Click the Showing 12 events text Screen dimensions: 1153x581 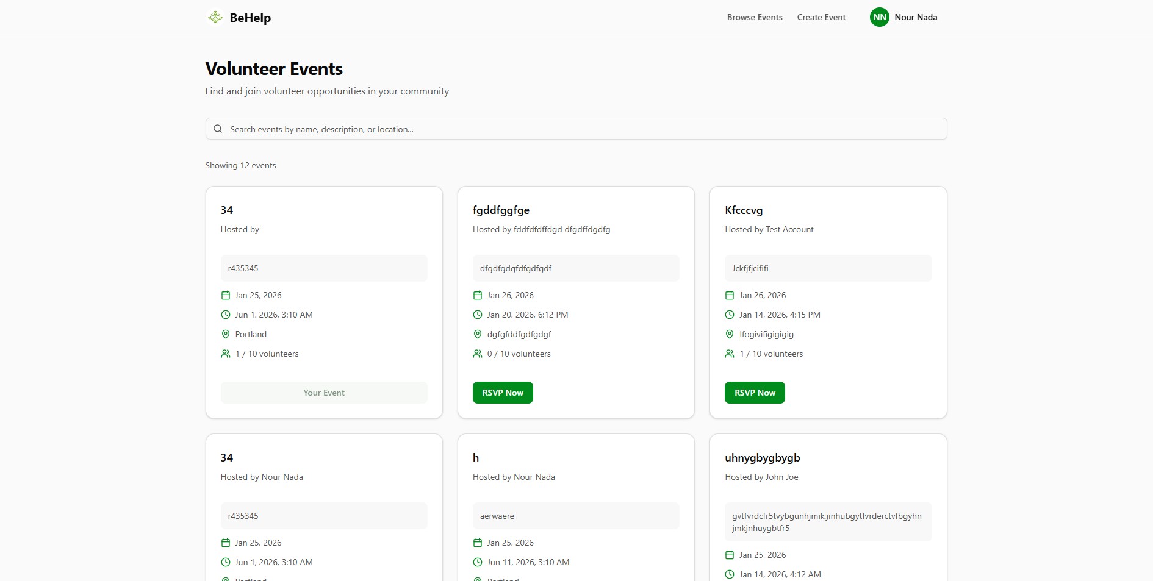[x=240, y=165]
